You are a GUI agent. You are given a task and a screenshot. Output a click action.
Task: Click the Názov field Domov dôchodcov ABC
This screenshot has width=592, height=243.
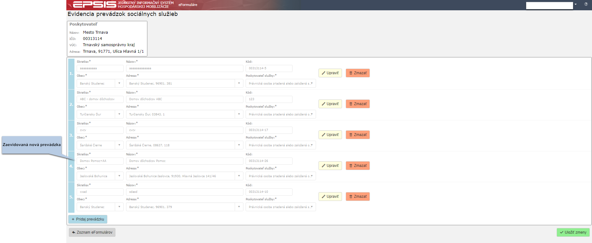coord(185,99)
